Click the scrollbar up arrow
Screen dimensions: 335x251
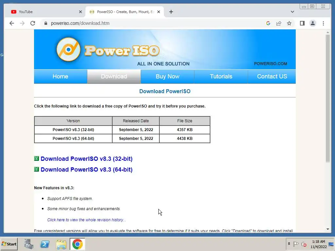tap(328, 32)
